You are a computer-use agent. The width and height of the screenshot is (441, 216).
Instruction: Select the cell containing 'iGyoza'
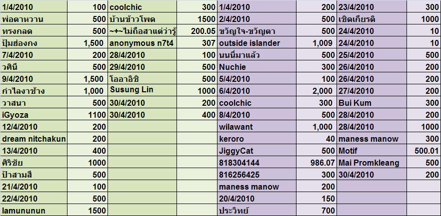pos(33,115)
